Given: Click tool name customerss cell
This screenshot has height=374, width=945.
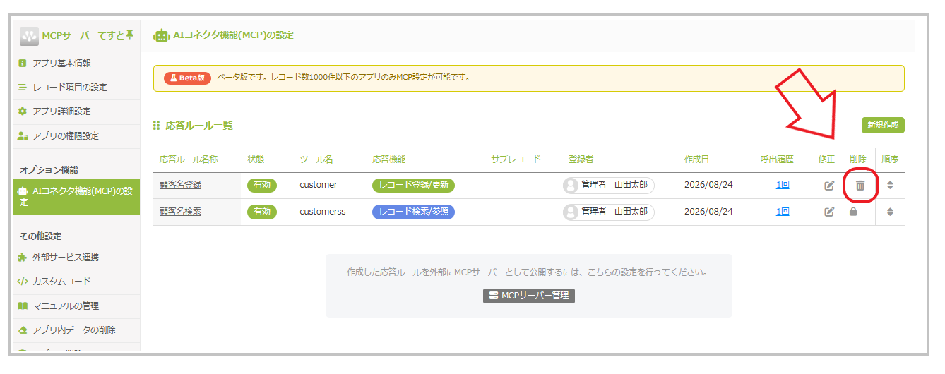Looking at the screenshot, I should (x=323, y=211).
